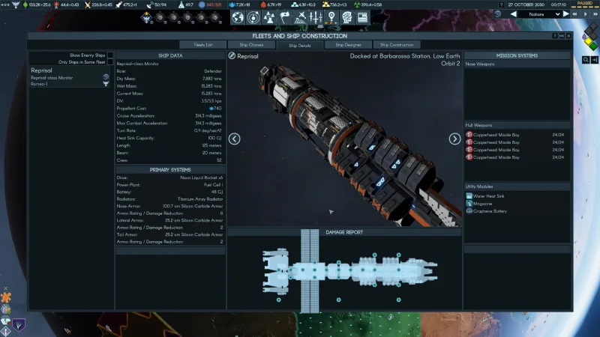Image resolution: width=600 pixels, height=337 pixels.
Task: Open the councilors panel icon
Action: 269,17
